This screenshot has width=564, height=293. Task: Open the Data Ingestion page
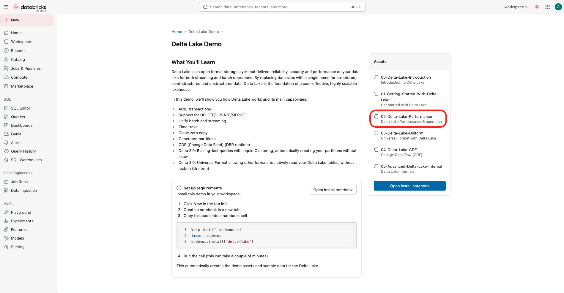tap(24, 190)
